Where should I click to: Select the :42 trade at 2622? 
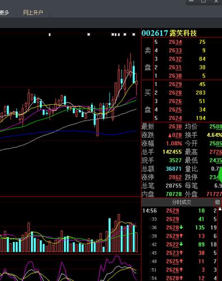pos(179,244)
